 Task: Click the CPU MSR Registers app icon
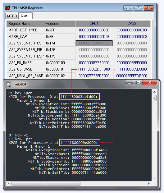pyautogui.click(x=8, y=8)
